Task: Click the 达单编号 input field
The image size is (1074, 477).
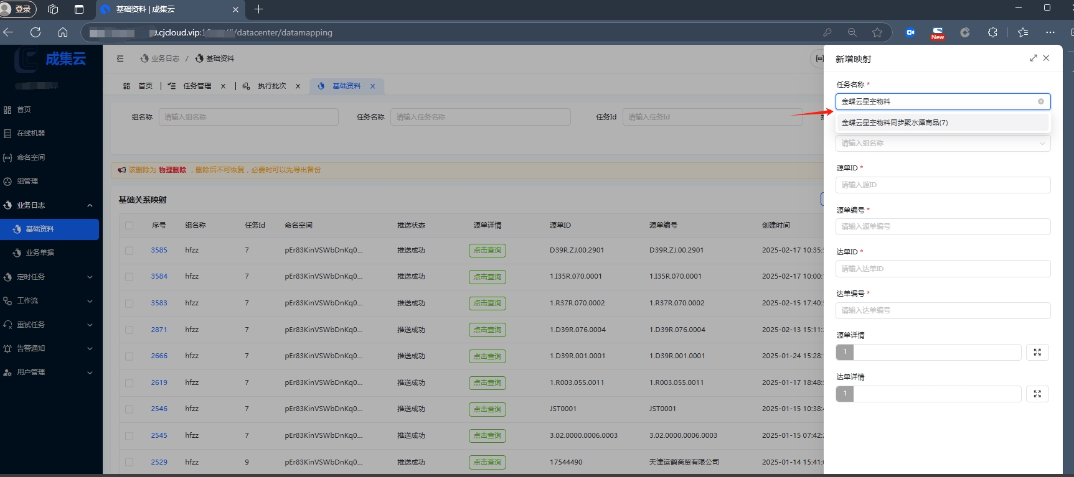Action: 943,310
